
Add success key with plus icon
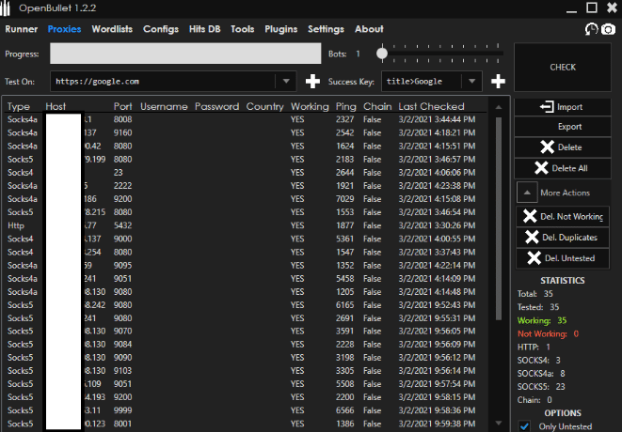pyautogui.click(x=498, y=82)
